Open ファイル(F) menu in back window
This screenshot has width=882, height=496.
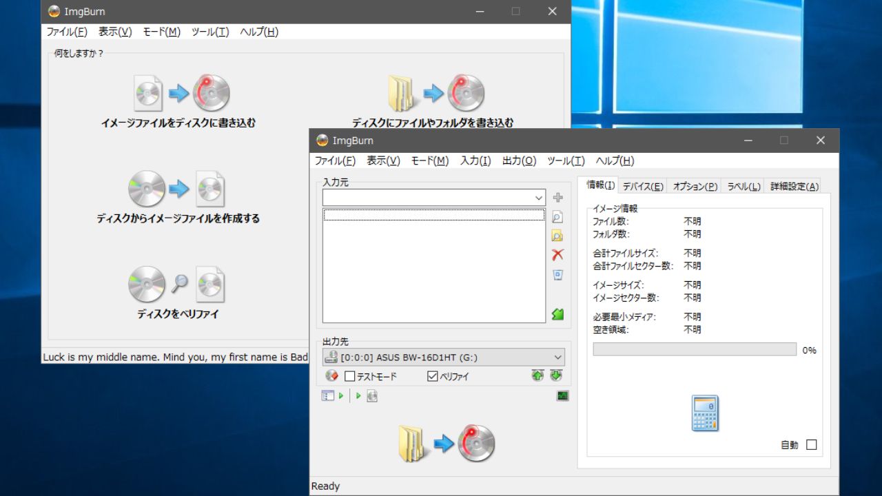pos(66,32)
